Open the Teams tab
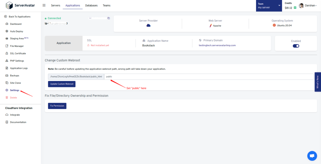 (107, 6)
